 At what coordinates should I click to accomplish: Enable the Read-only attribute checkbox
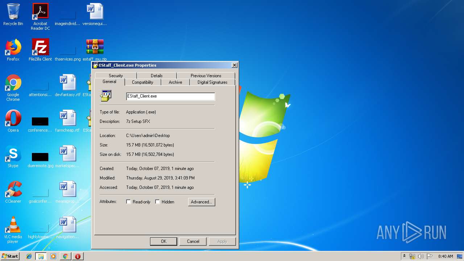click(128, 202)
